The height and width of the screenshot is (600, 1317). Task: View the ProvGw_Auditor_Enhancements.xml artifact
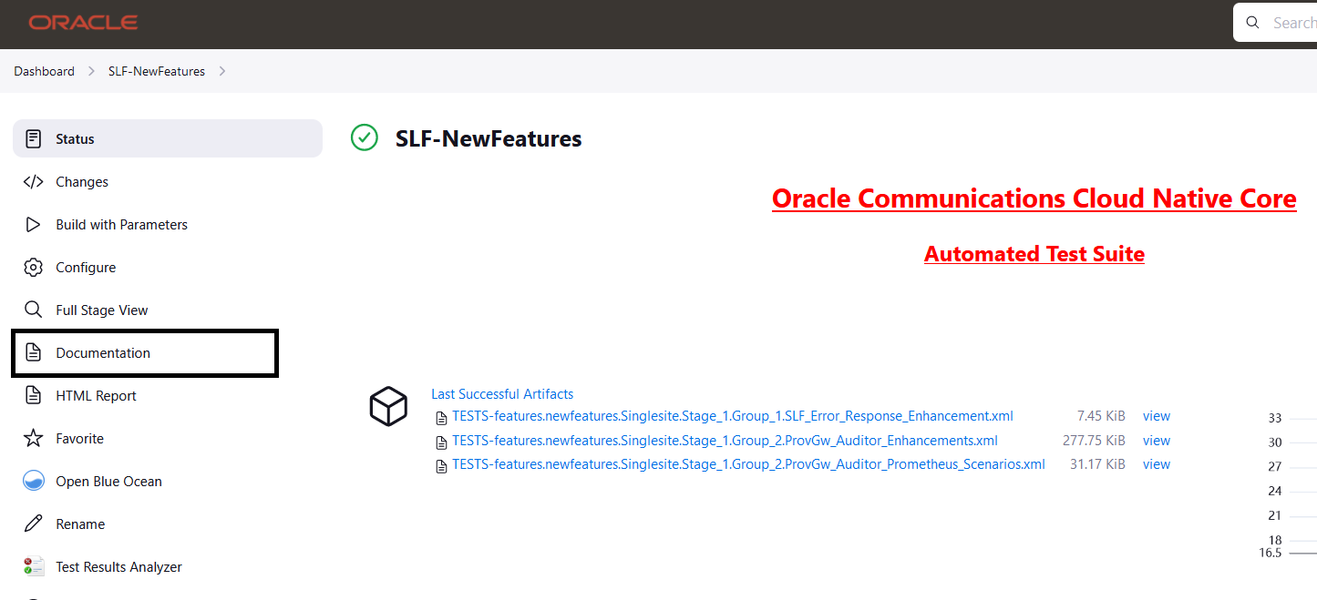click(x=1157, y=441)
